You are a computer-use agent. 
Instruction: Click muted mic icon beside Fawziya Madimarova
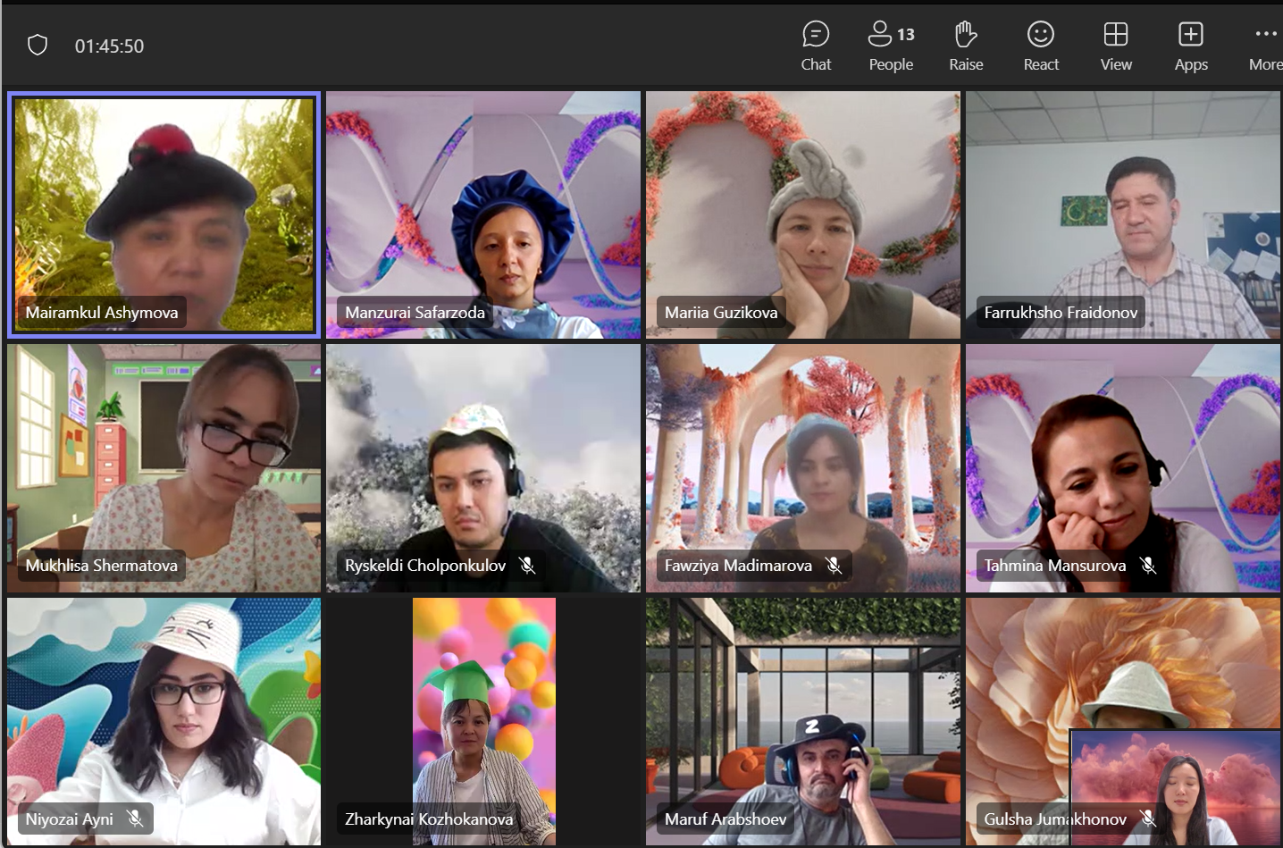(x=834, y=566)
